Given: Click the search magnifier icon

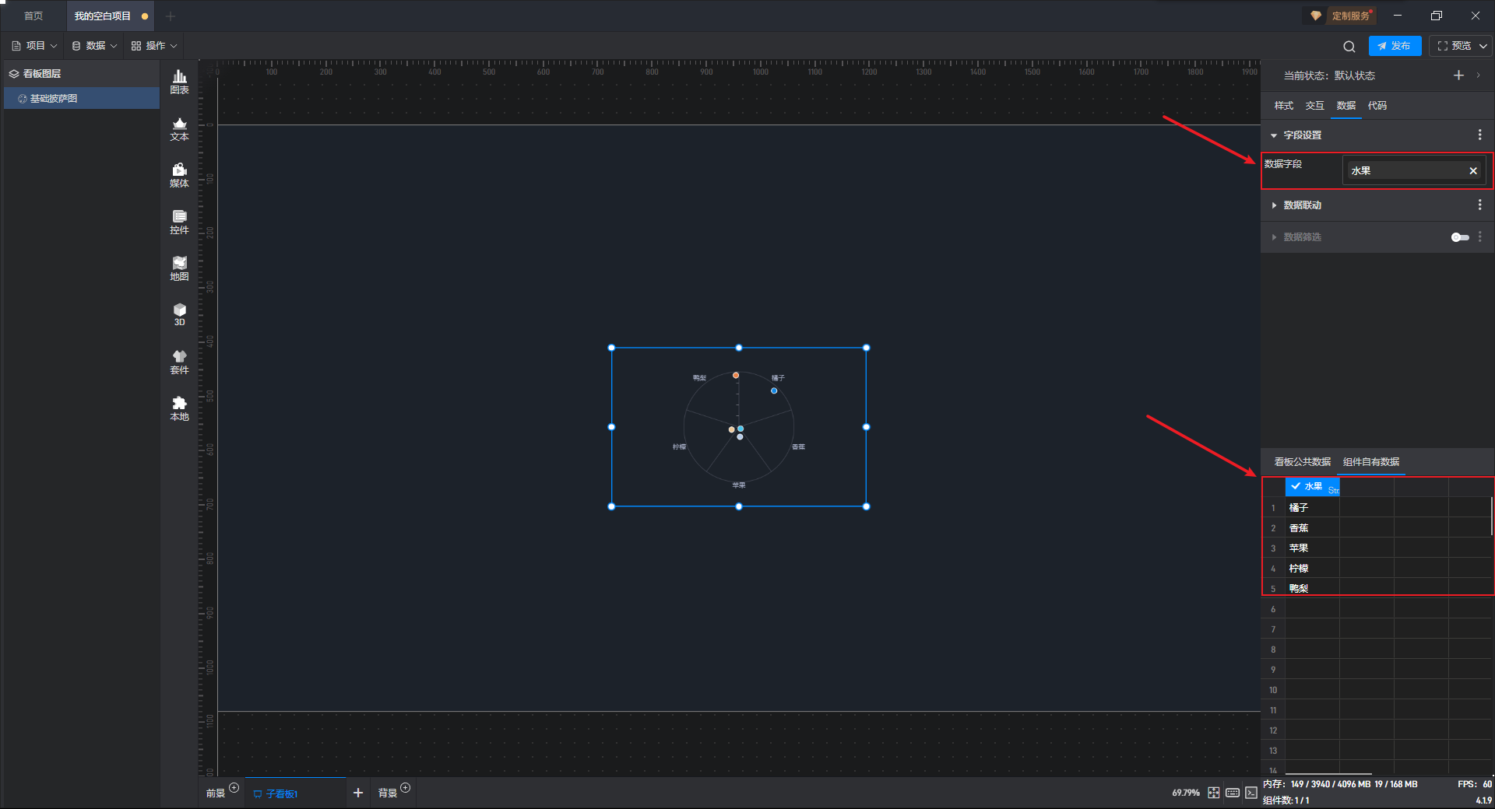Looking at the screenshot, I should [x=1349, y=46].
